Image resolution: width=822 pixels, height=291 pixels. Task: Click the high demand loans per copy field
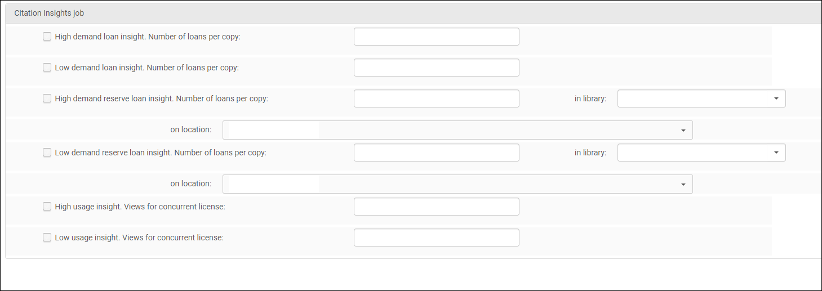(x=436, y=37)
